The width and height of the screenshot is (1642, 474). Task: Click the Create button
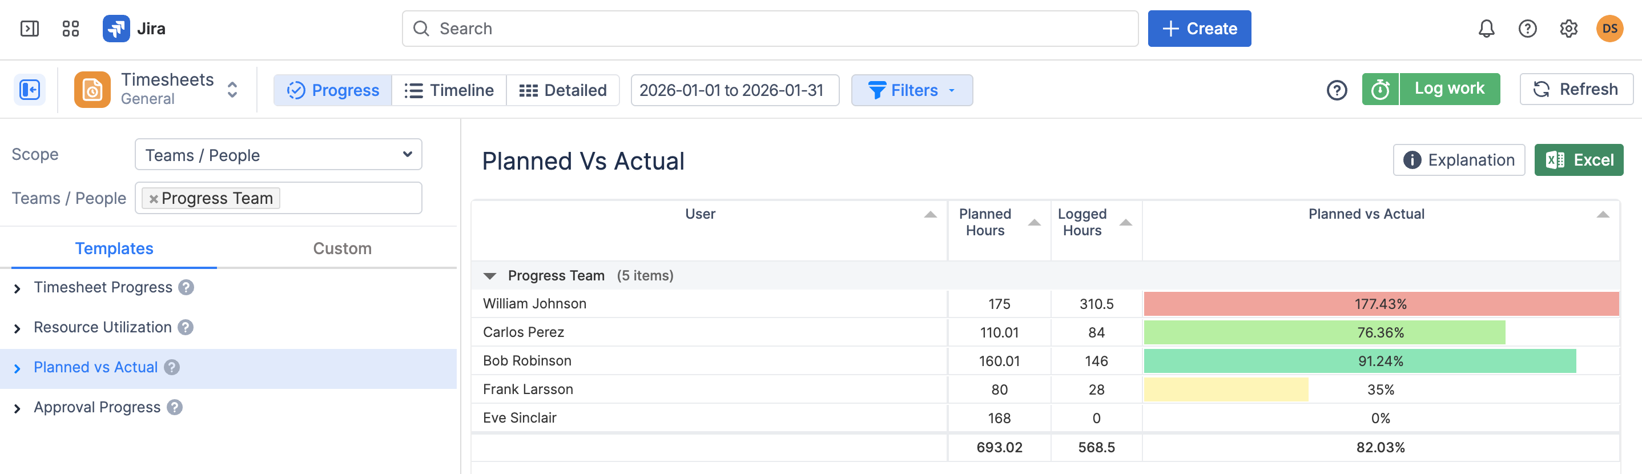coord(1199,29)
